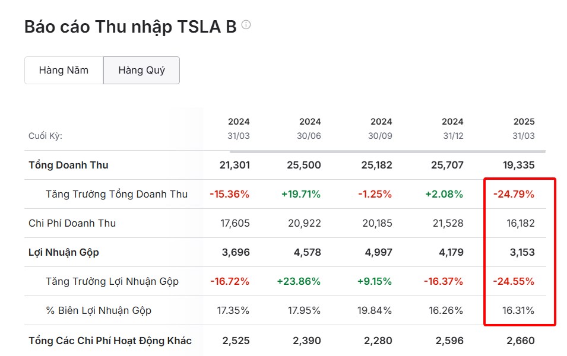
Task: Click the green +19.71% growth value
Action: [x=301, y=194]
